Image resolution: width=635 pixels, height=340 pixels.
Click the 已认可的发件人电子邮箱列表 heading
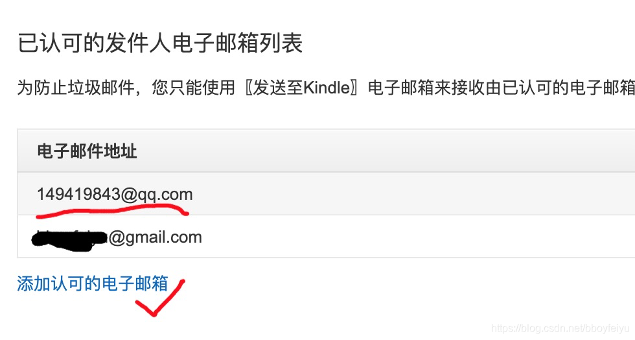[160, 43]
